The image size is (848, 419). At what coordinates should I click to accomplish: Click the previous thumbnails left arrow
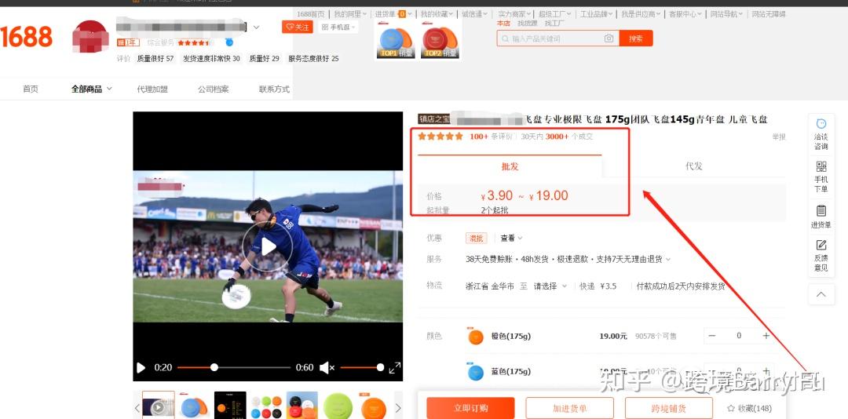[137, 408]
